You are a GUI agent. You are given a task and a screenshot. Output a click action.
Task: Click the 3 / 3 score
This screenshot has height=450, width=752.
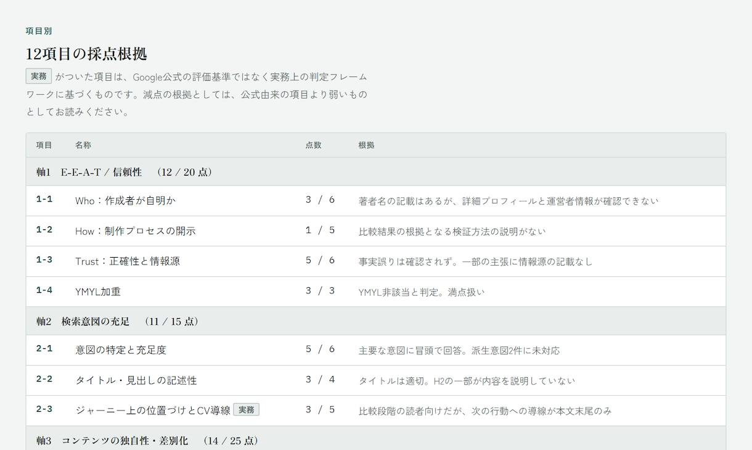[320, 290]
